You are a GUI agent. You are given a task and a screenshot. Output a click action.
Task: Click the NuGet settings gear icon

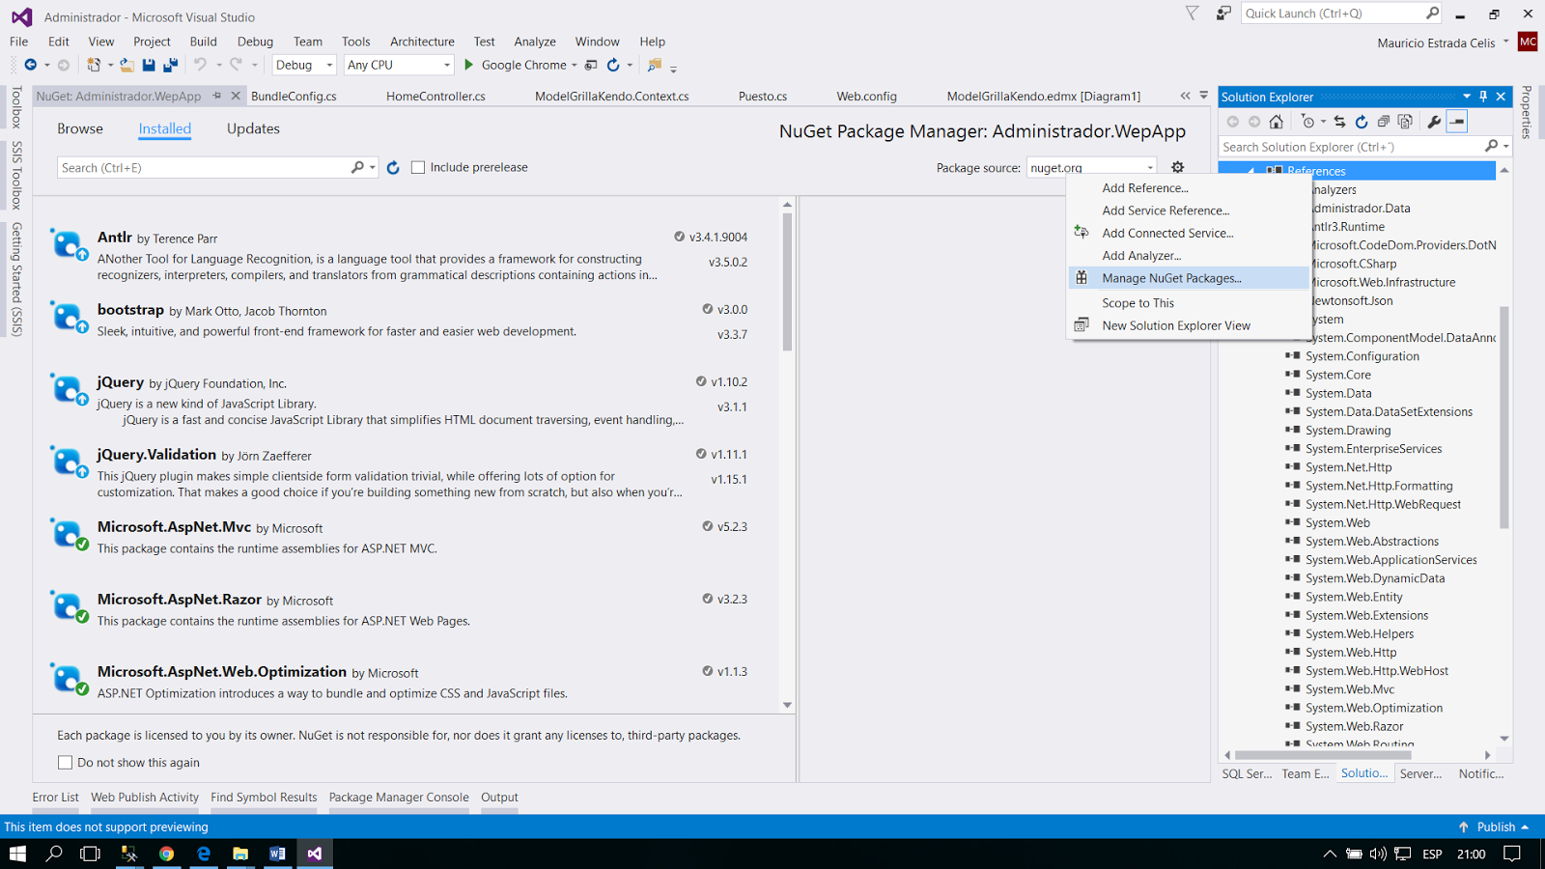tap(1178, 166)
